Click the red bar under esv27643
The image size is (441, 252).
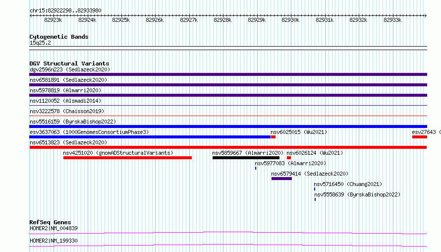pyautogui.click(x=420, y=137)
